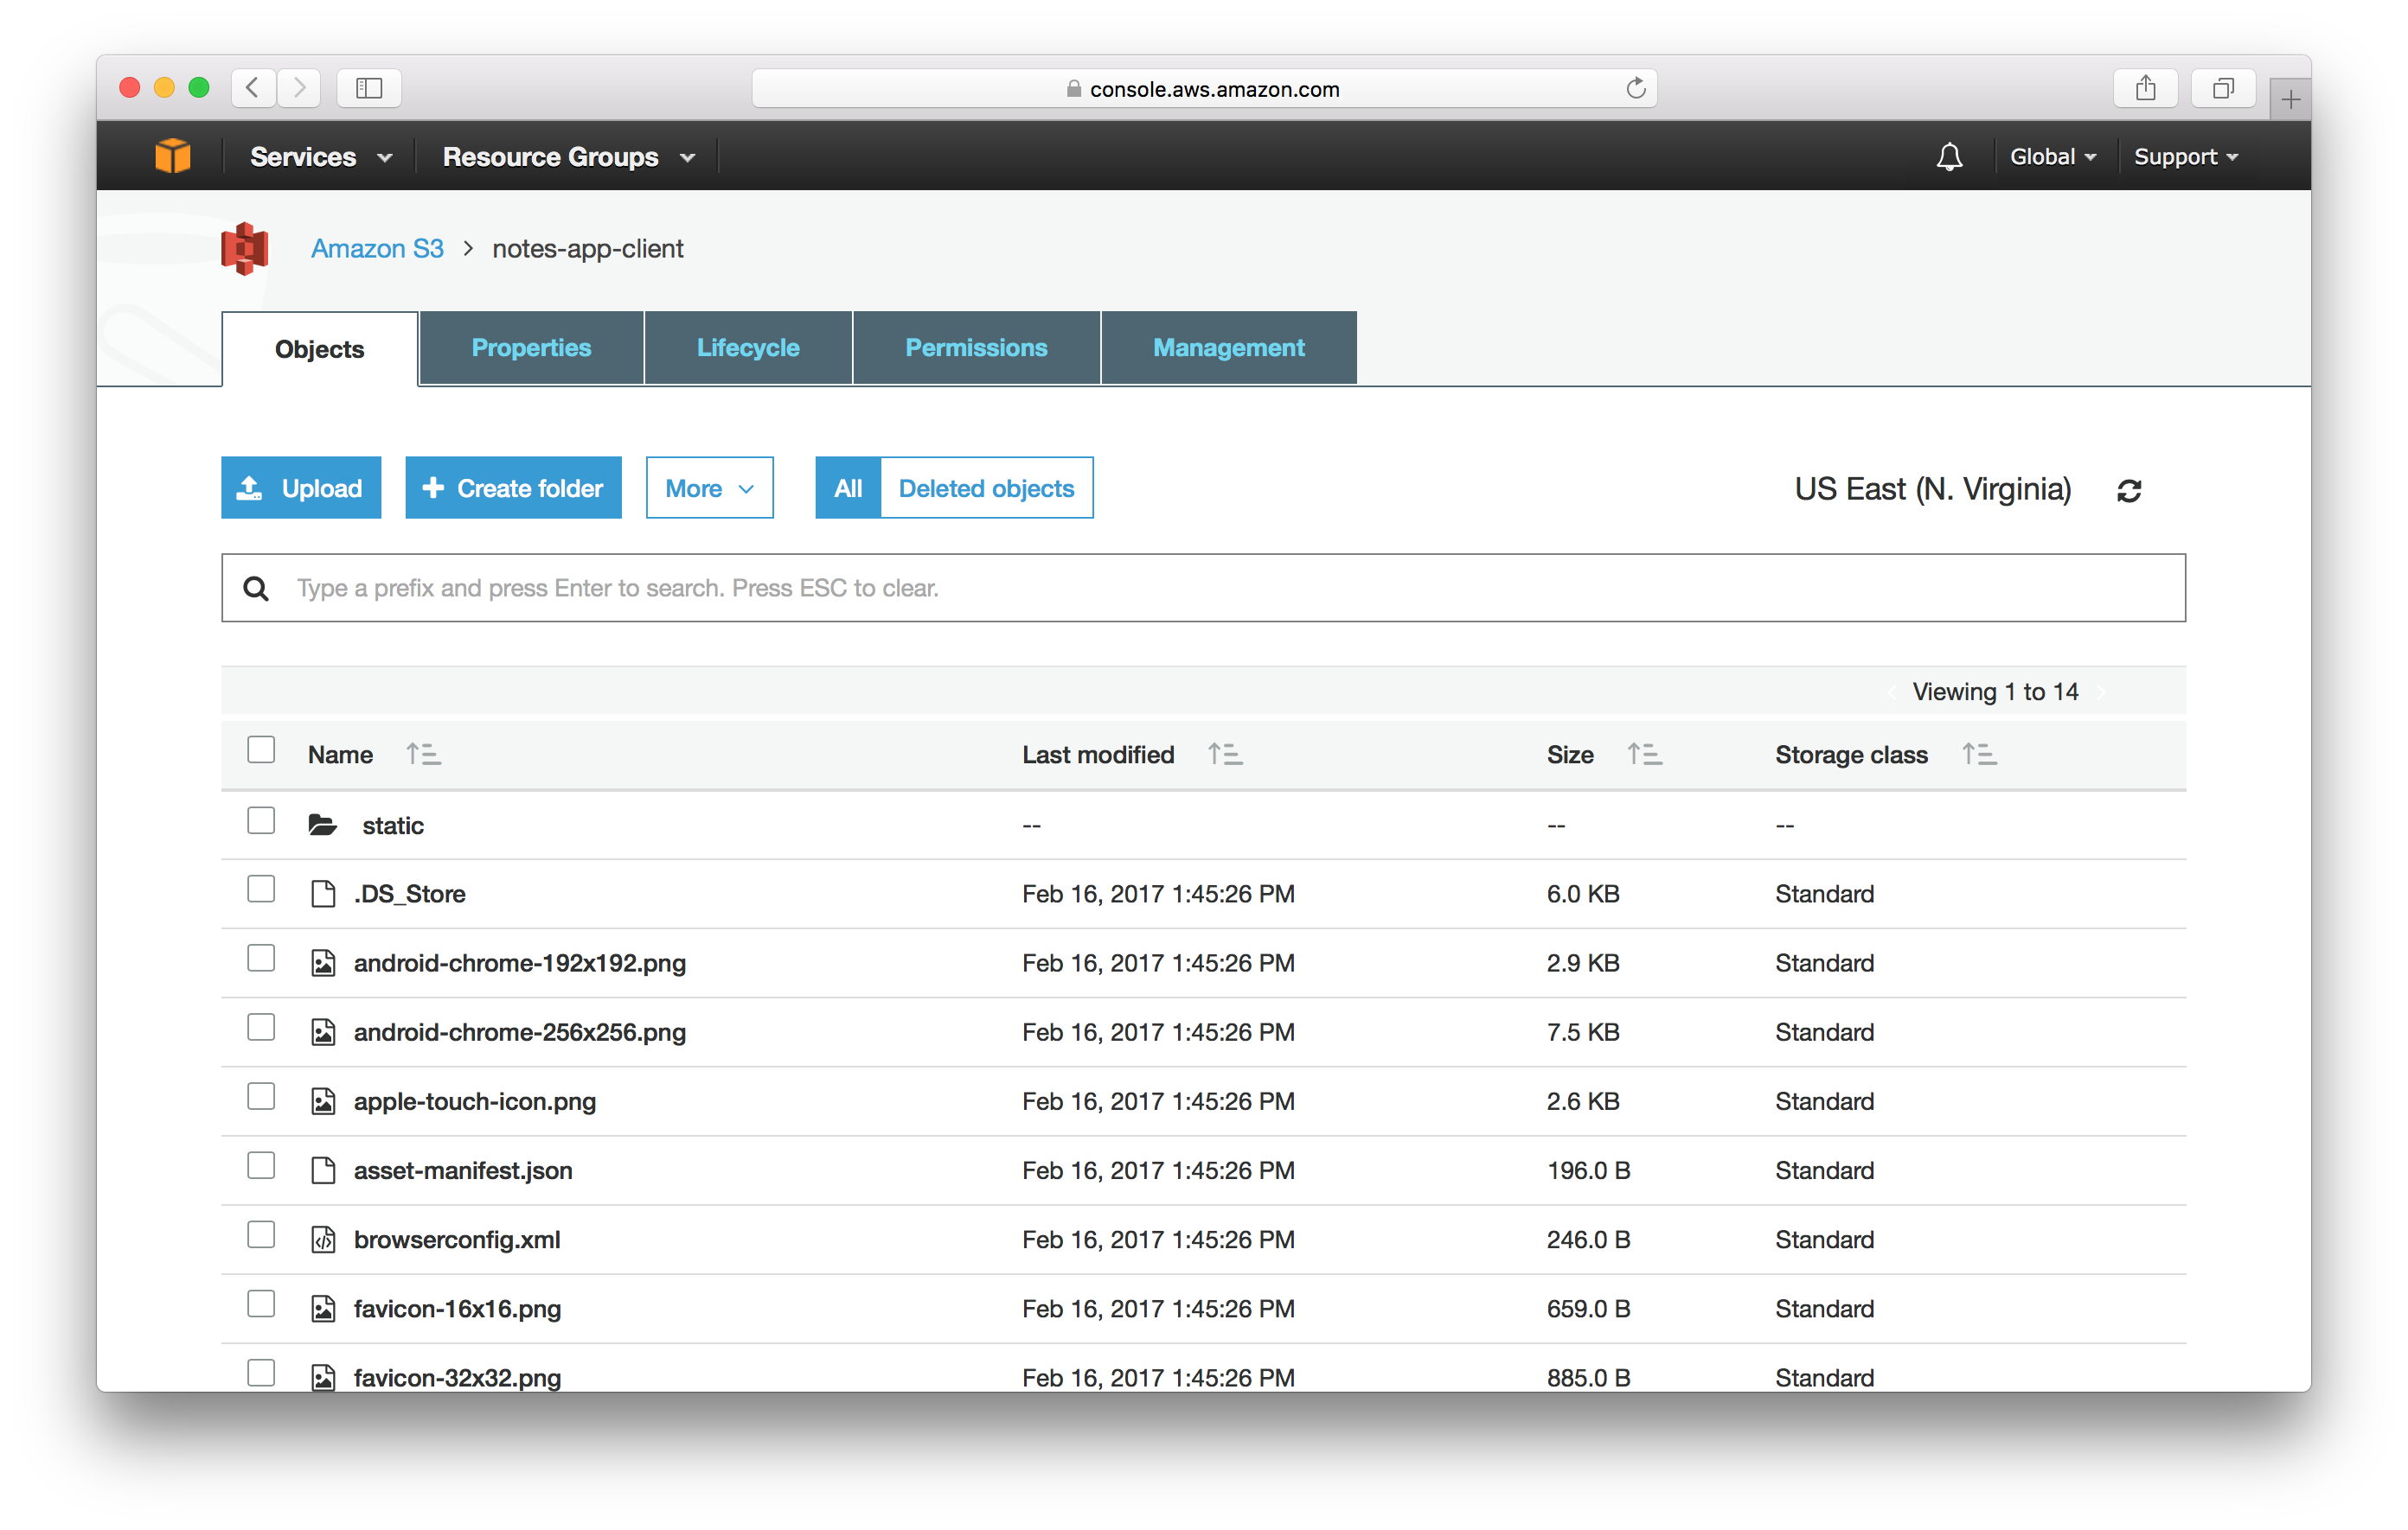Click the Upload button

click(x=300, y=488)
